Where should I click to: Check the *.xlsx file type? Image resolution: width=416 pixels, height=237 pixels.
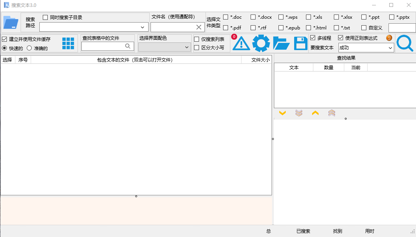coord(337,17)
